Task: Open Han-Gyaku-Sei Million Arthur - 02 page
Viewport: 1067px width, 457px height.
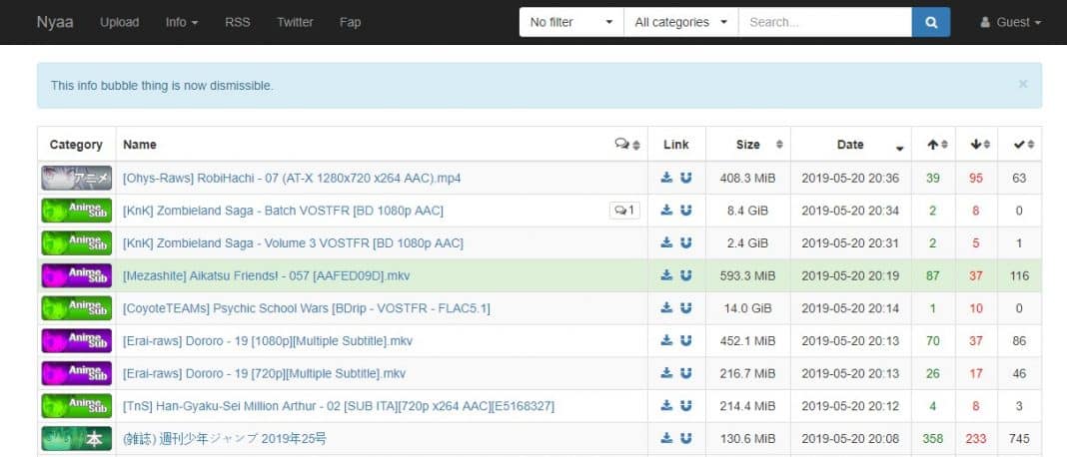Action: [x=339, y=407]
